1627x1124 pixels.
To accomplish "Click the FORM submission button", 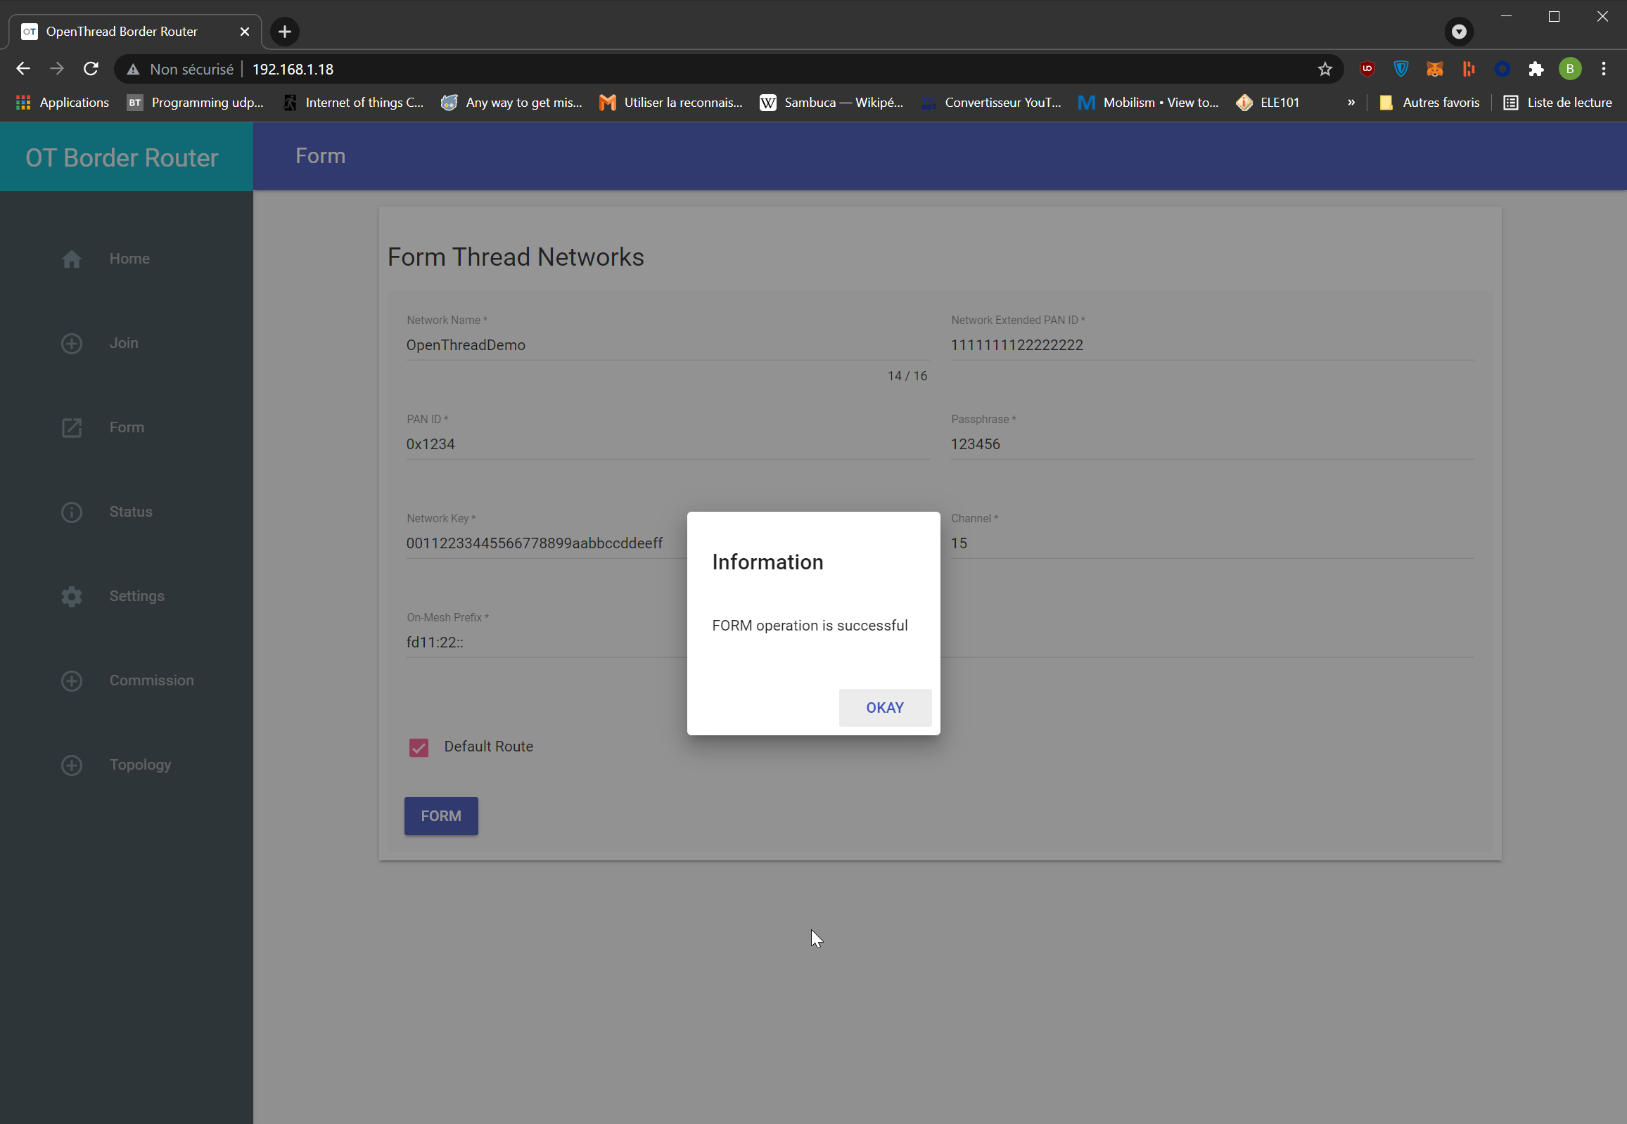I will point(441,816).
